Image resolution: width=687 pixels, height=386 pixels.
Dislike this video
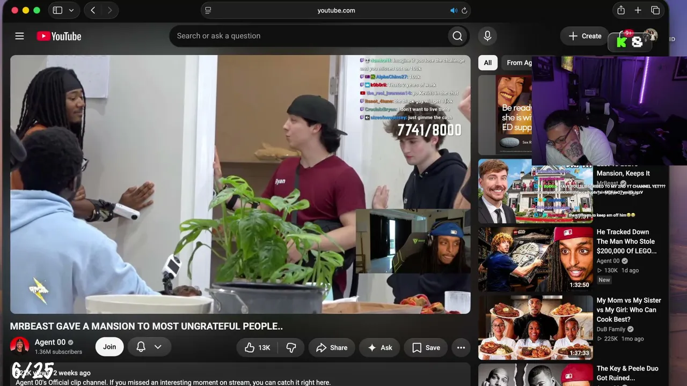coord(291,347)
